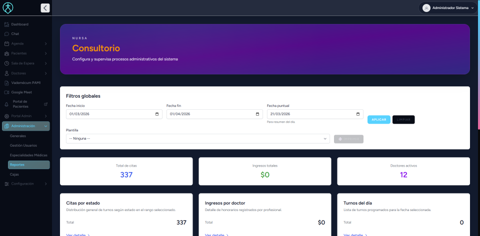Select Gestión Usuarios in sidebar
Screen dimensions: 480x236
(23, 145)
